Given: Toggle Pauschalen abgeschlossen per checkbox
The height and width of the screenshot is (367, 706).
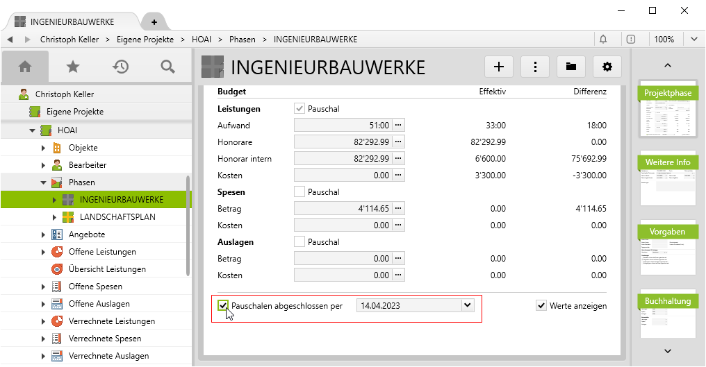Looking at the screenshot, I should tap(223, 305).
